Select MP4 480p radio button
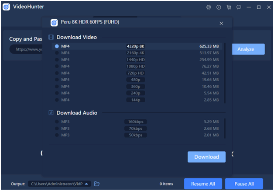 click(x=57, y=80)
